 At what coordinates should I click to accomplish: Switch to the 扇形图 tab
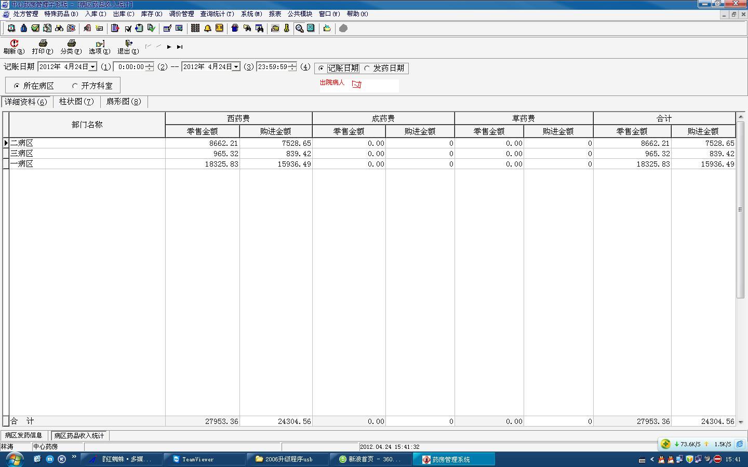coord(124,102)
